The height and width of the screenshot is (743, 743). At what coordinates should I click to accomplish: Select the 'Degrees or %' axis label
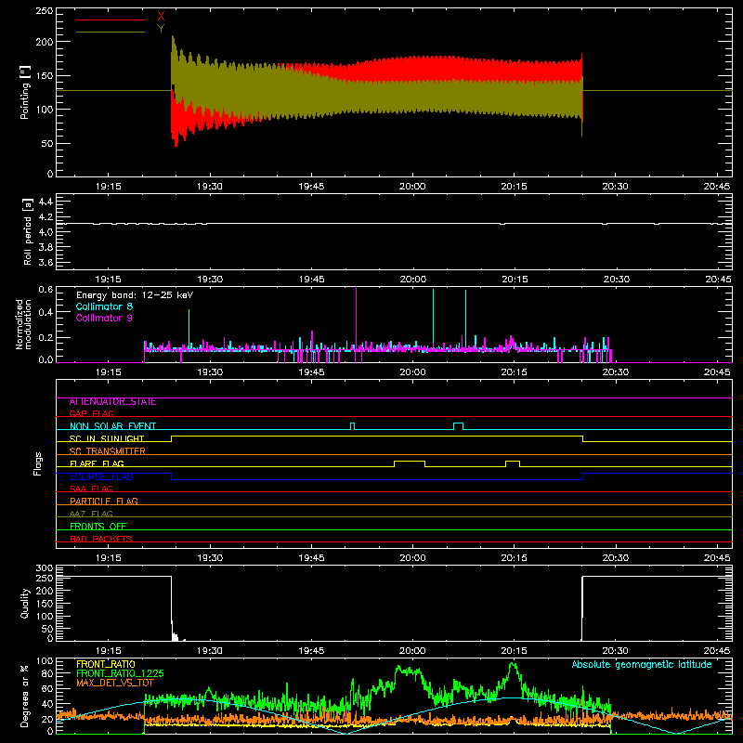(x=25, y=697)
